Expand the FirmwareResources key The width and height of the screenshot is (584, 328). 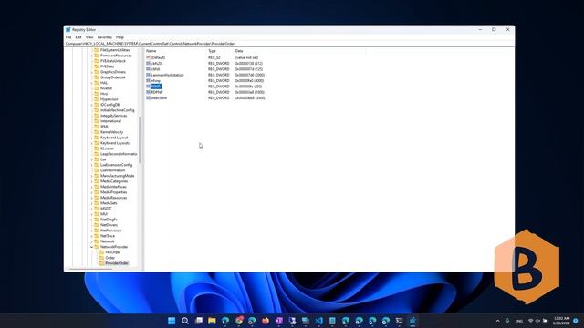pyautogui.click(x=92, y=56)
